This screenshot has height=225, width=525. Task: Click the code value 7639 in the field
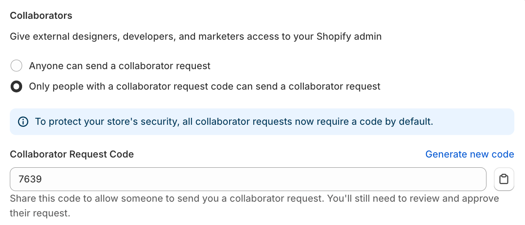(x=30, y=179)
